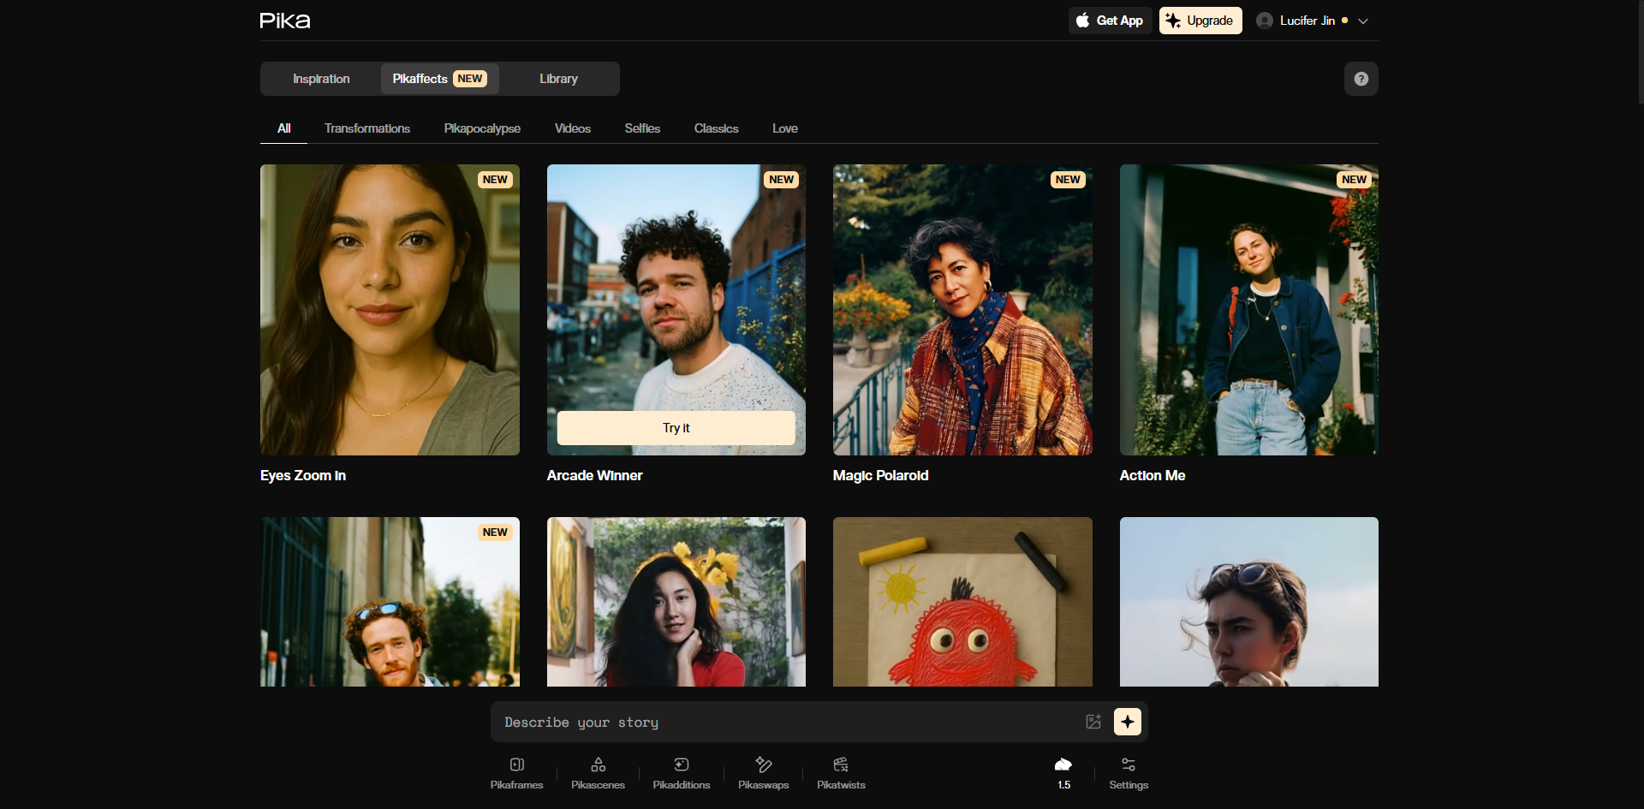Viewport: 1644px width, 809px height.
Task: Select the All category filter
Action: [x=283, y=128]
